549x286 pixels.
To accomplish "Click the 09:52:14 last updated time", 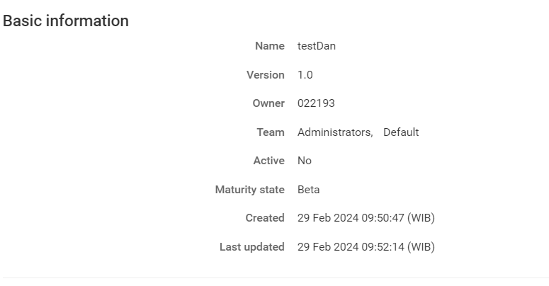I will pyautogui.click(x=383, y=247).
